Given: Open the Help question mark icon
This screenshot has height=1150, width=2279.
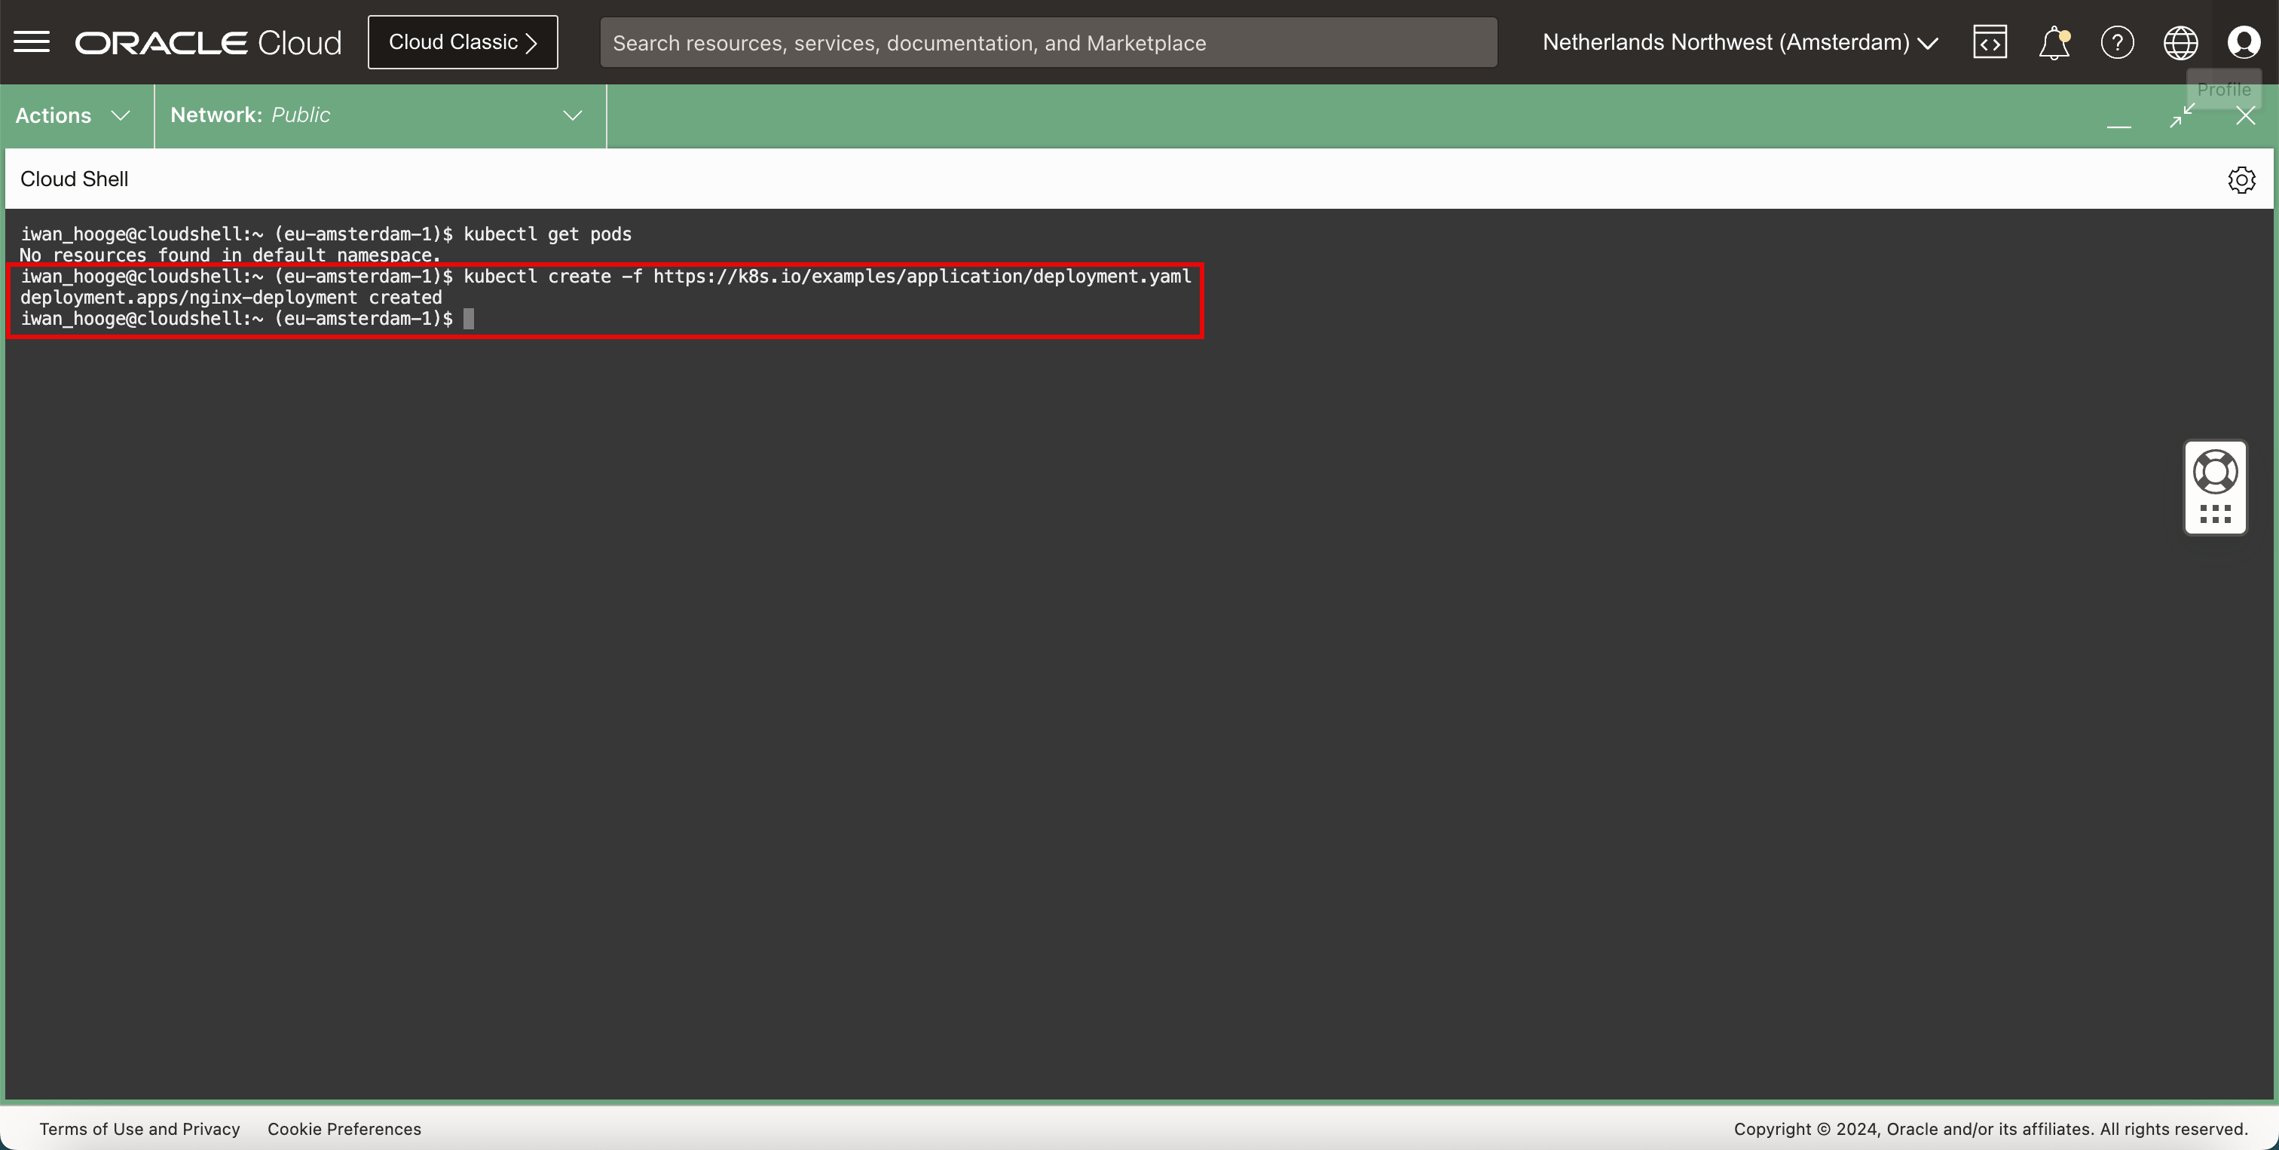Looking at the screenshot, I should coord(2117,42).
